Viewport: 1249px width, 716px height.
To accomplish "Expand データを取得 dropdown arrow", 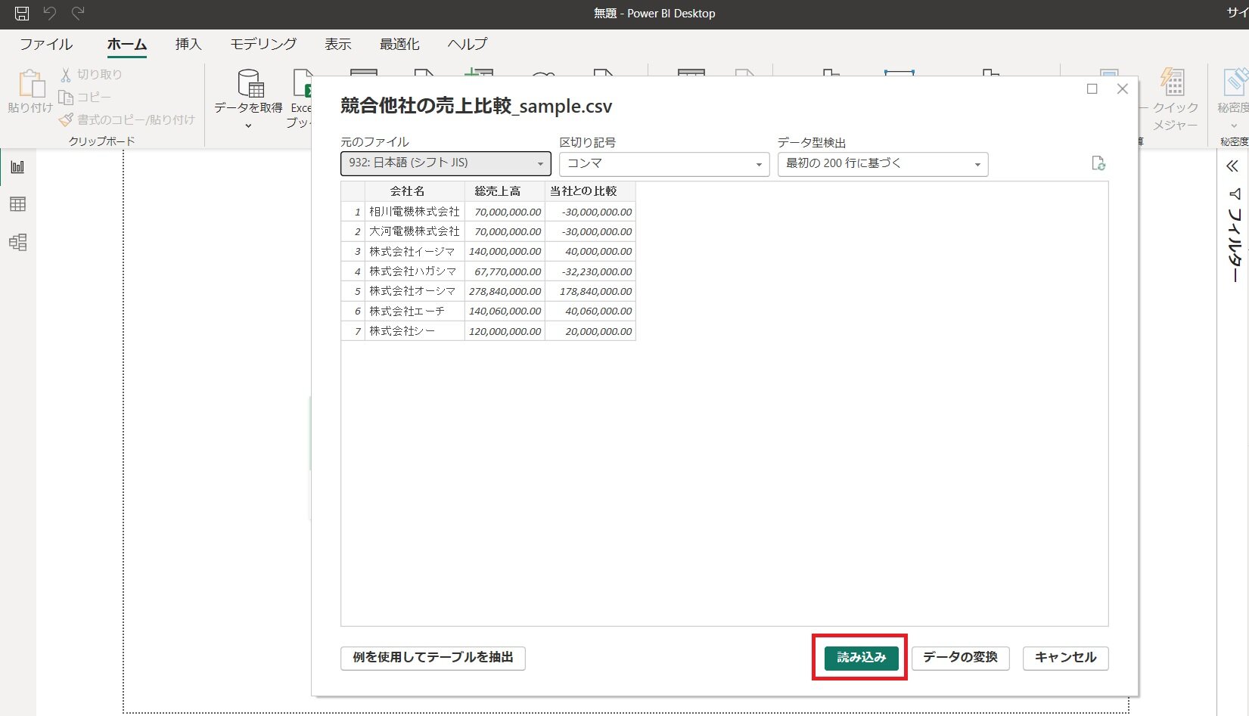I will click(248, 126).
